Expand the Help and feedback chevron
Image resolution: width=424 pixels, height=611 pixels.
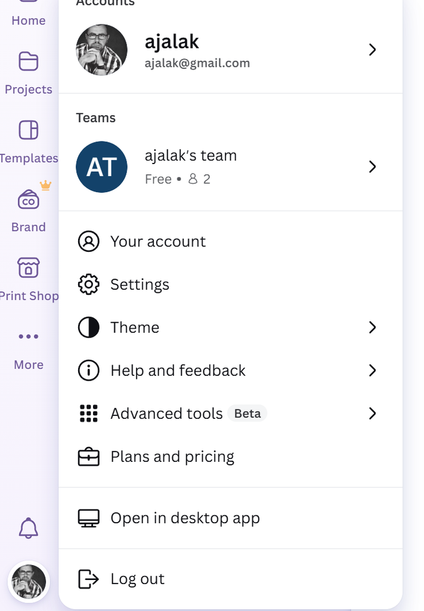coord(373,370)
